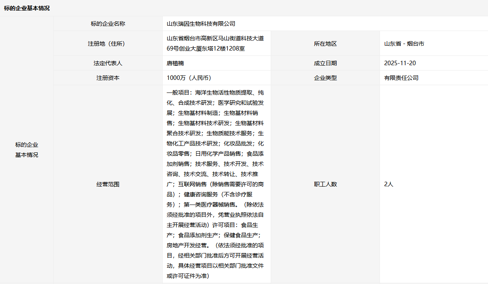
Task: Click the value 山东省 - 烟台市
Action: [404, 44]
